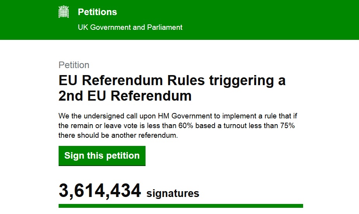Screen dimensions: 359x214
Task: Click the 3,614,434 signature count
Action: (x=100, y=191)
